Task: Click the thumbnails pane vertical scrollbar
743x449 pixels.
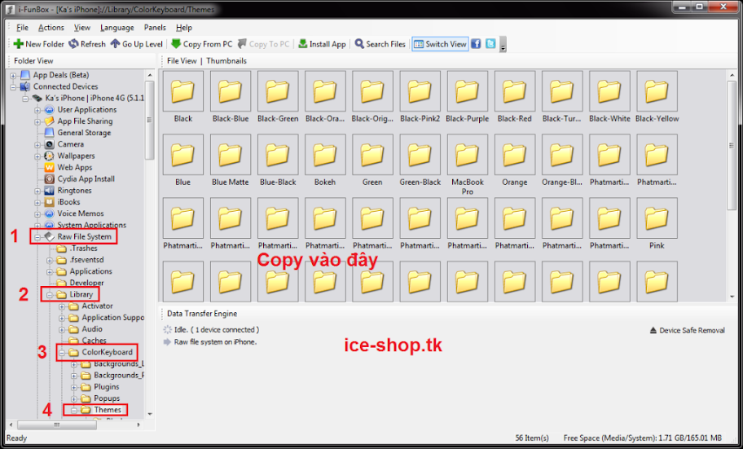Action: [732, 146]
